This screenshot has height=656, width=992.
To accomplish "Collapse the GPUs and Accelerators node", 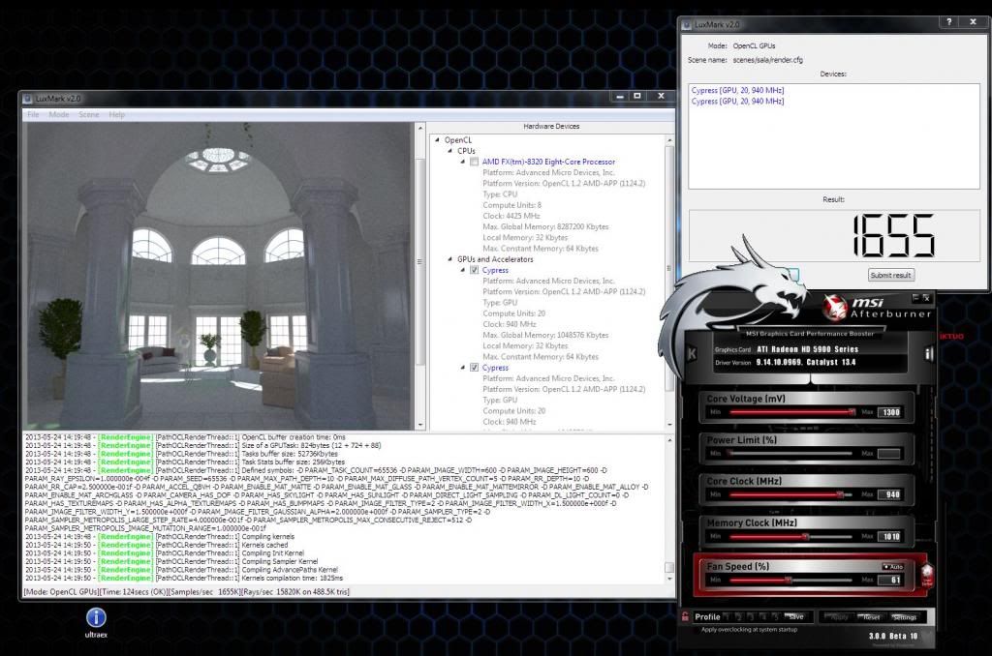I will [449, 259].
